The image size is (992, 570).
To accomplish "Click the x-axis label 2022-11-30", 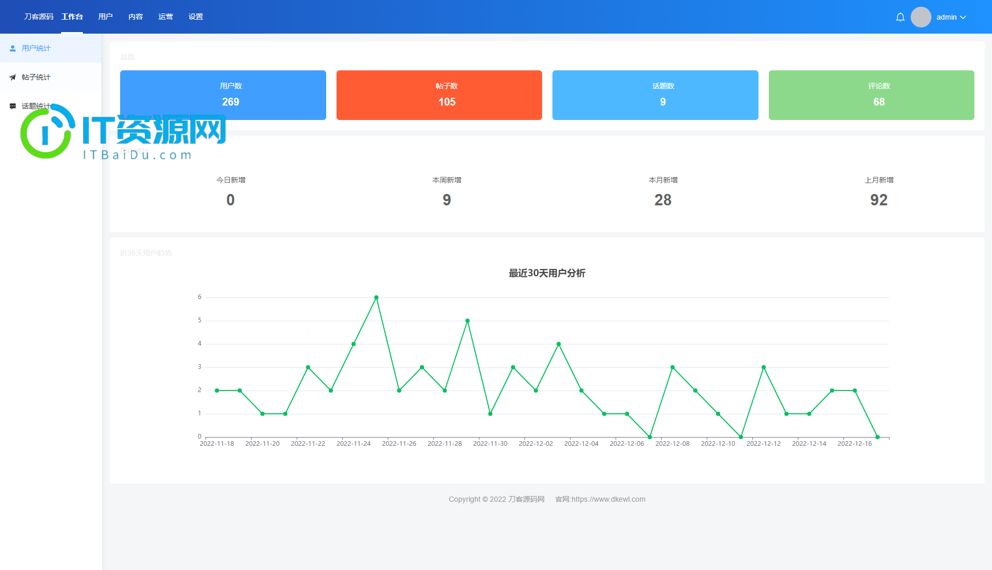I will click(x=490, y=444).
